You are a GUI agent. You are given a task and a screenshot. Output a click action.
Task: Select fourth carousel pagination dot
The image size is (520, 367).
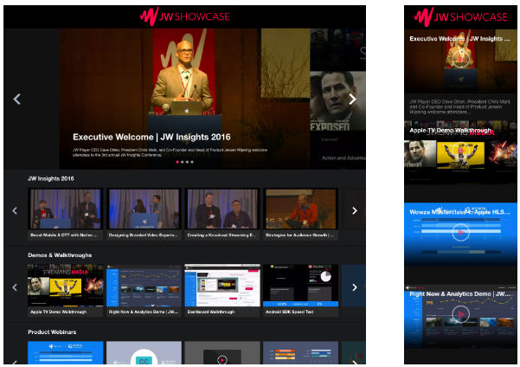[192, 162]
